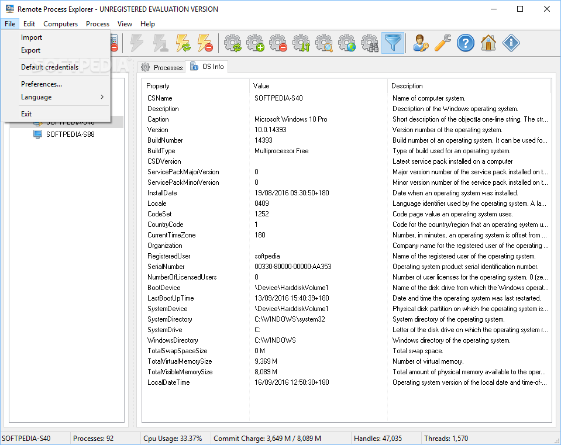Click the 8,089 M visible memory value
The width and height of the screenshot is (561, 445).
(x=266, y=372)
